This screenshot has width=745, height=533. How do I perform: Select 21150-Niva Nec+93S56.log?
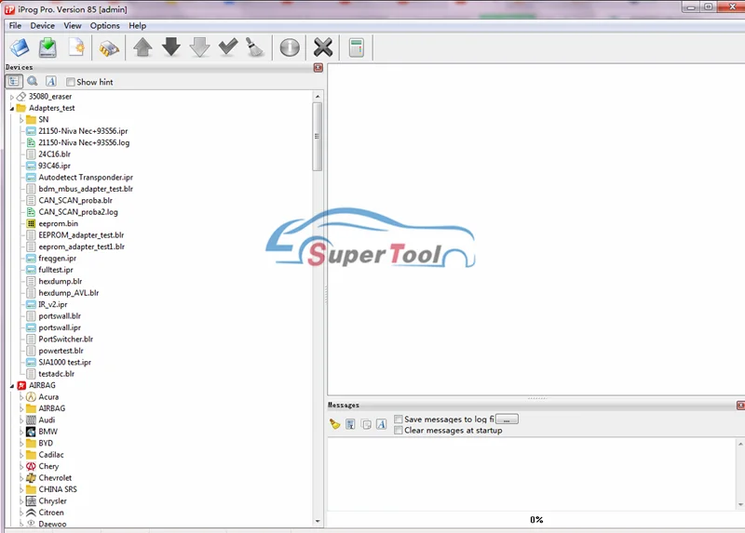(x=84, y=142)
